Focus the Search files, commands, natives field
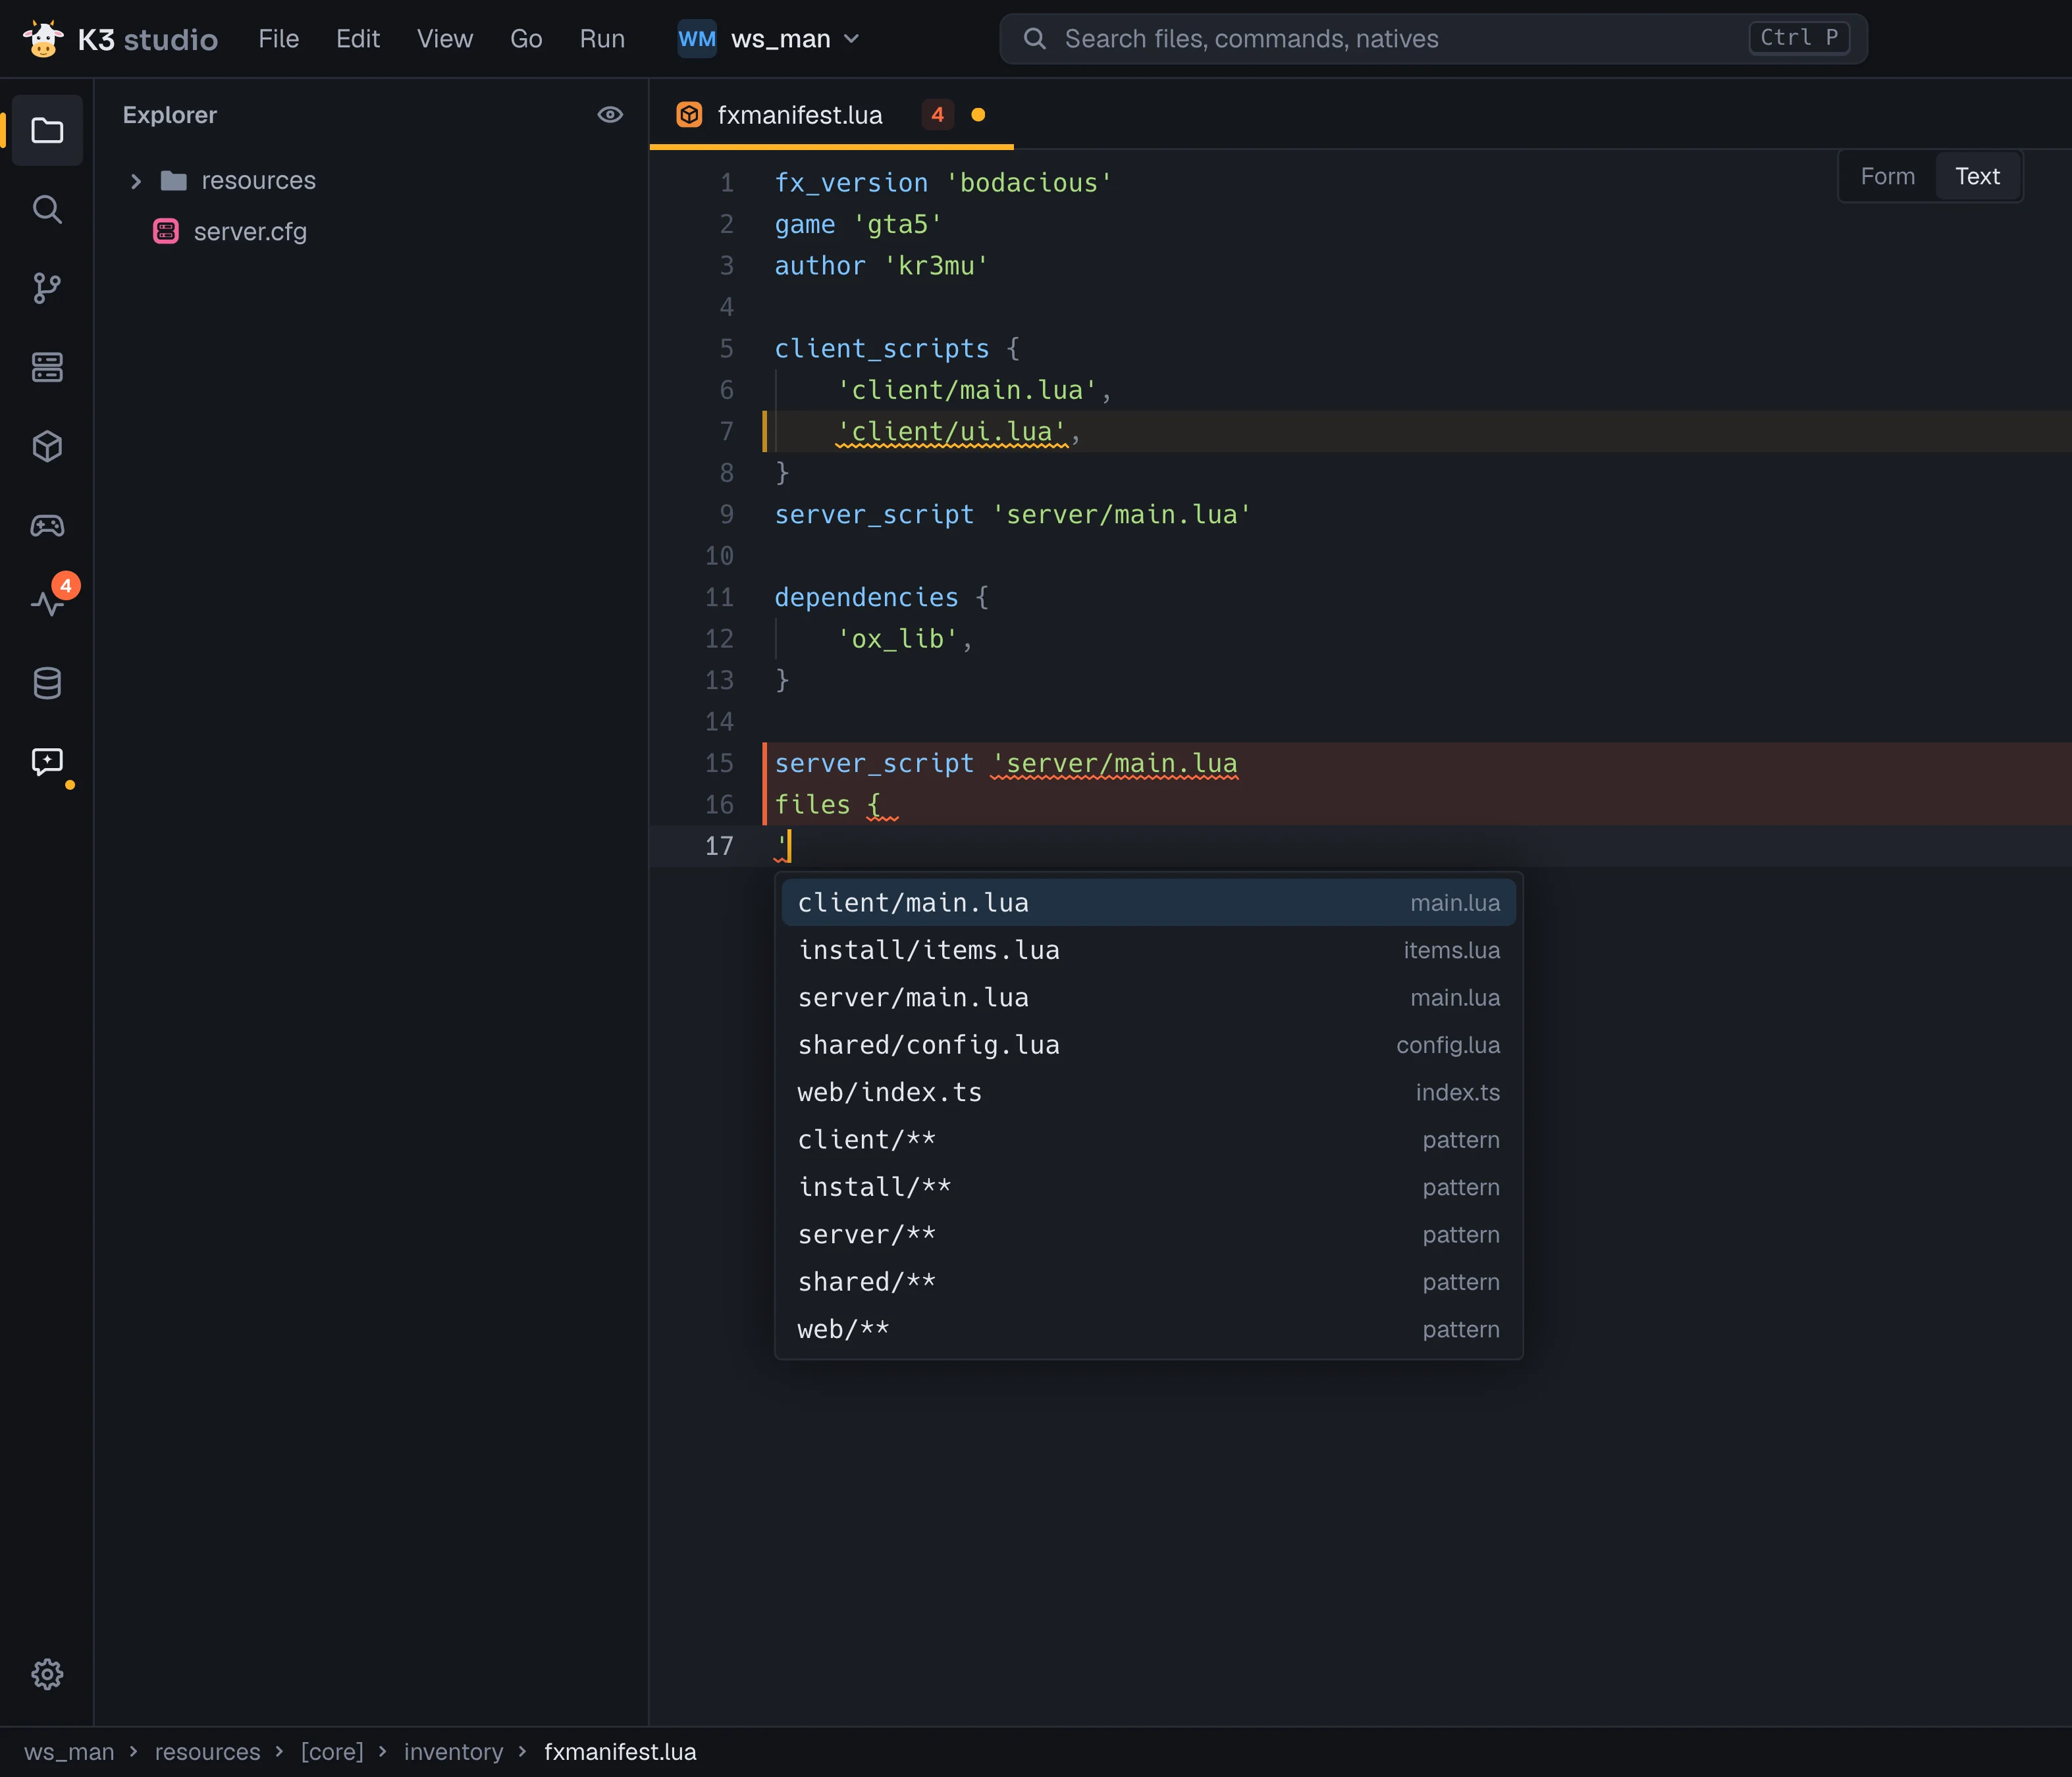2072x1777 pixels. (x=1433, y=39)
